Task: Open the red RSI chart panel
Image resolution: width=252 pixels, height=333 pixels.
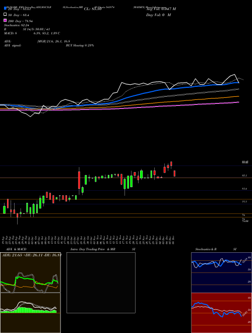Action: pos(221,313)
